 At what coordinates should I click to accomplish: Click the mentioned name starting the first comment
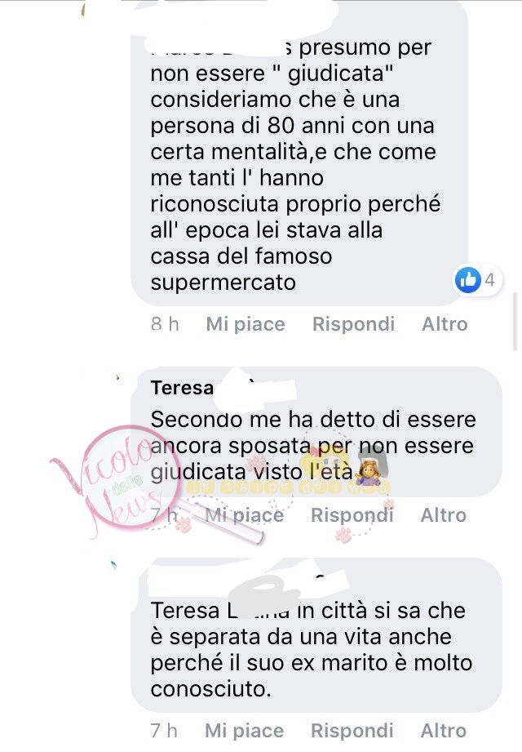coord(221,48)
